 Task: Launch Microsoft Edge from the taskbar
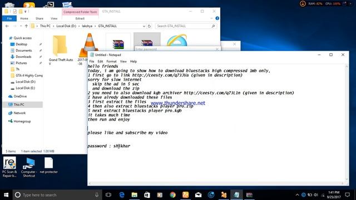122,195
